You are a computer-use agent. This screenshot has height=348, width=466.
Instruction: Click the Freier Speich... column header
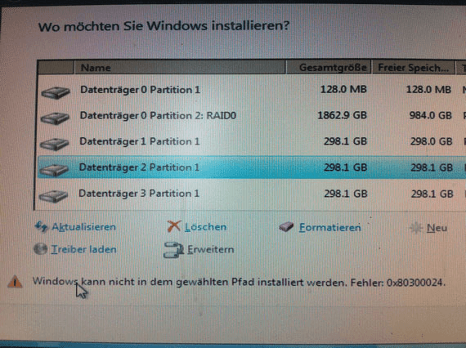click(x=414, y=68)
